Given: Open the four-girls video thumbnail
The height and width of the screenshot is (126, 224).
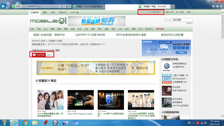Looking at the screenshot, I should click(50, 100).
